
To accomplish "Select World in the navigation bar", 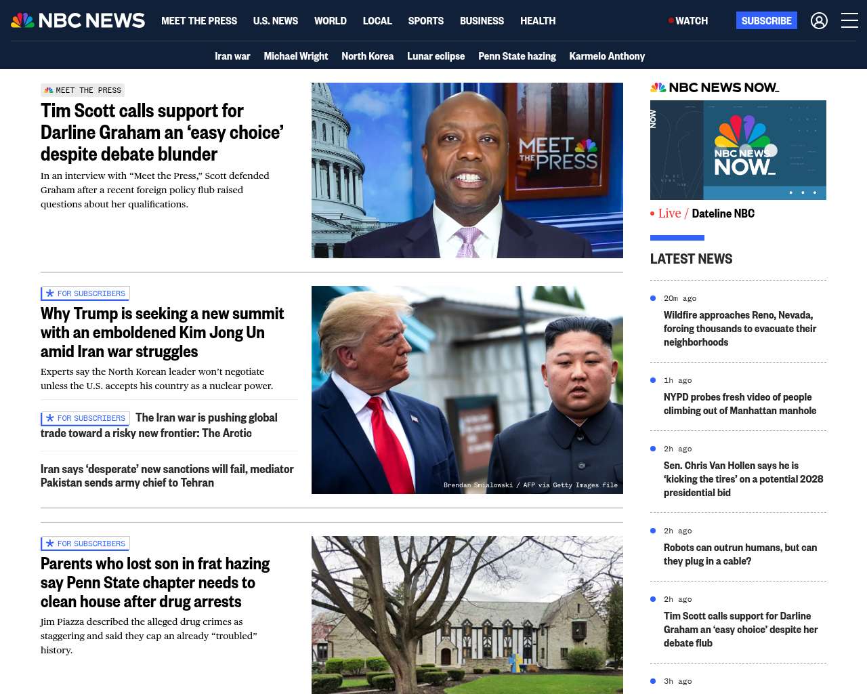I will click(x=331, y=21).
